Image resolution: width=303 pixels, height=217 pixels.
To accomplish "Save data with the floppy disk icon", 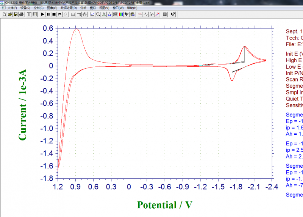I will [x=16, y=14].
